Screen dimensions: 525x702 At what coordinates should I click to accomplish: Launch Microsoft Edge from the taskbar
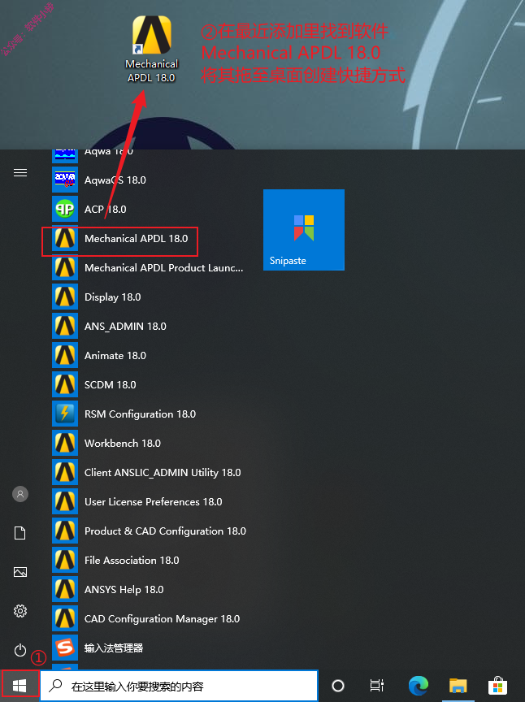point(419,686)
